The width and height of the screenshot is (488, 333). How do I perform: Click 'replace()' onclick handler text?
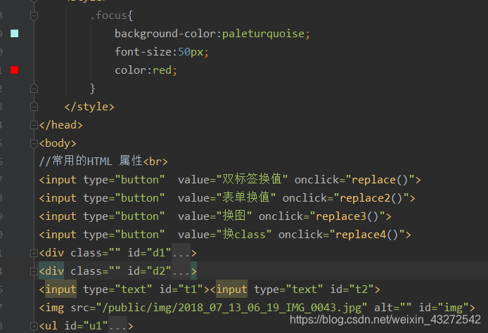tap(380, 180)
